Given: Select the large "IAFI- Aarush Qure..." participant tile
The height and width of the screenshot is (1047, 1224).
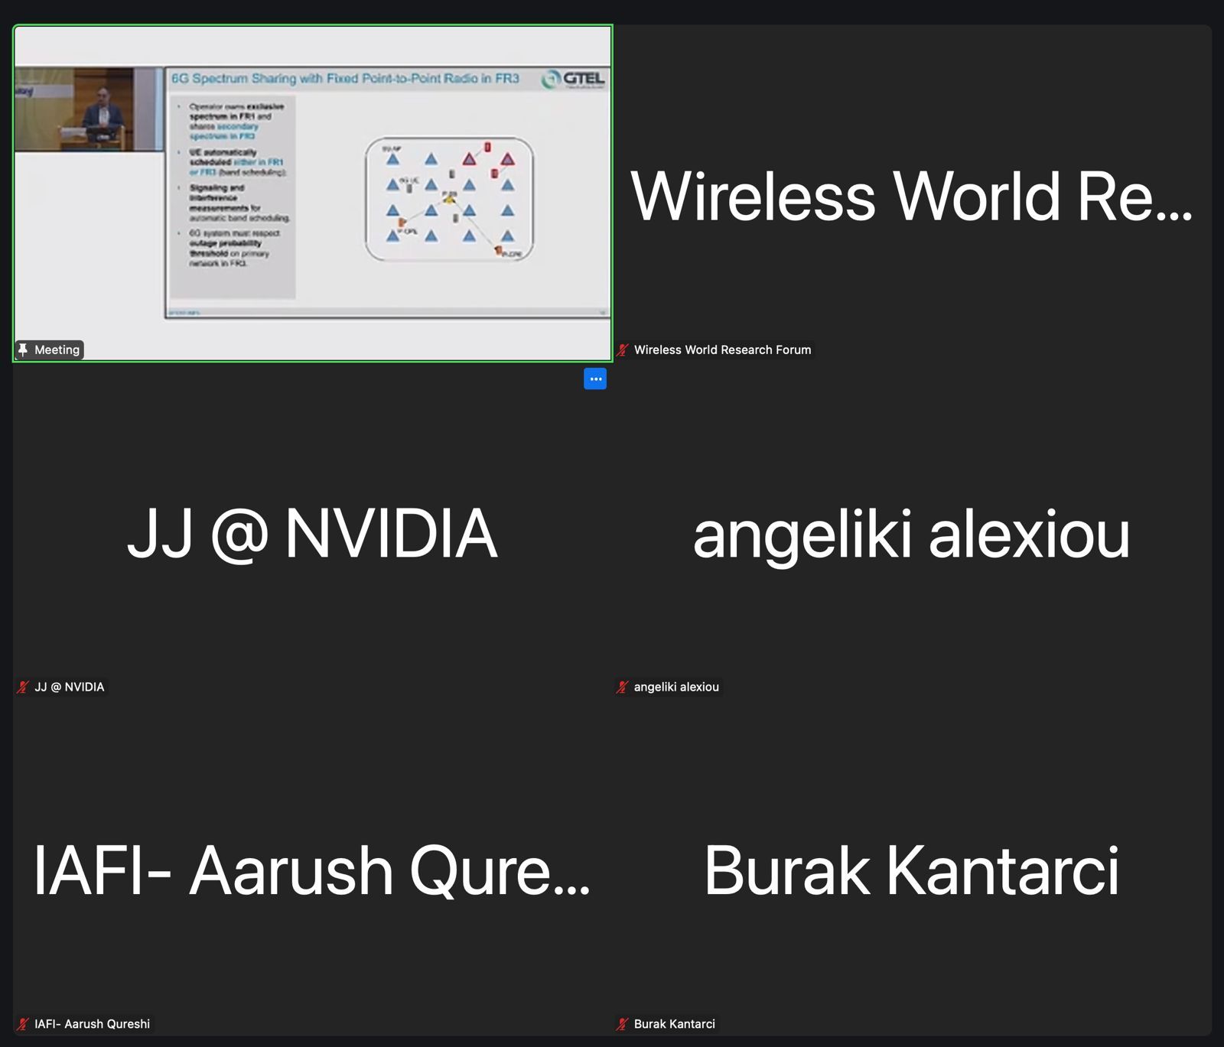Looking at the screenshot, I should [x=311, y=870].
